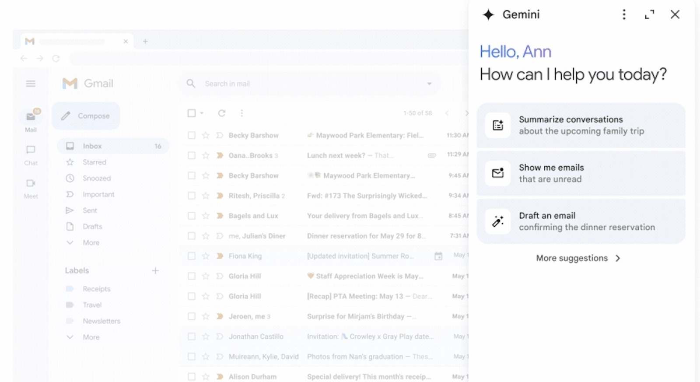Star the Becky Barshow 11:30 email
Image resolution: width=700 pixels, height=382 pixels.
(x=206, y=135)
